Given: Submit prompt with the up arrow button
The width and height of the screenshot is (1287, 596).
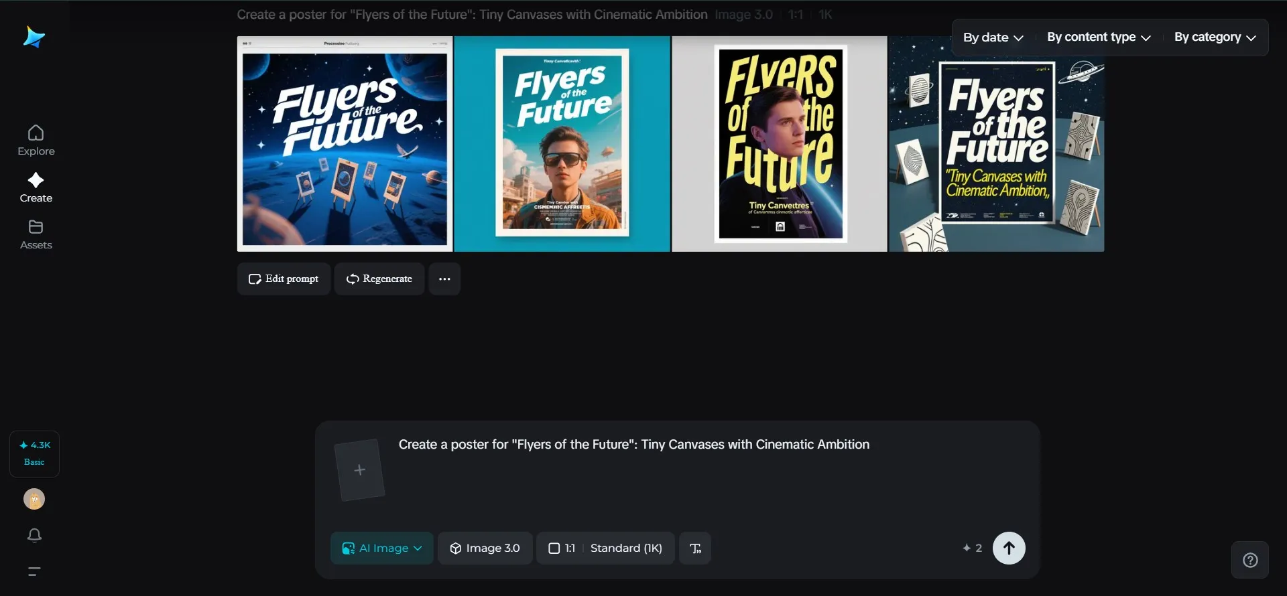Looking at the screenshot, I should click(x=1009, y=548).
